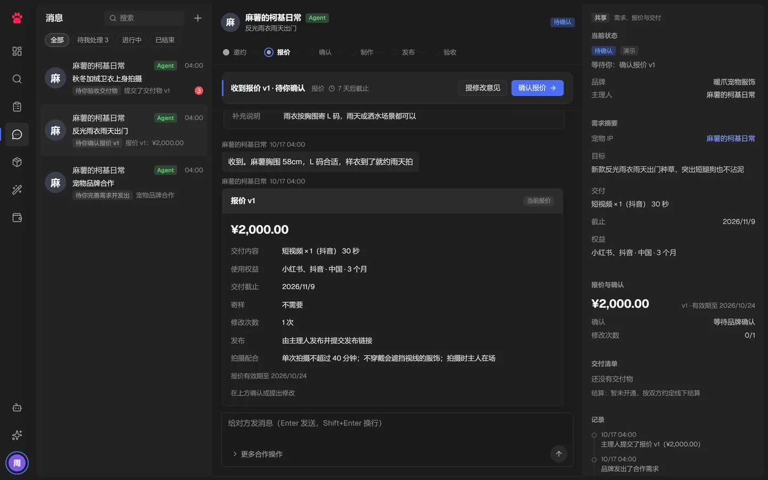768x480 pixels.
Task: Click the 待你验收交付物 status tag
Action: tap(97, 91)
